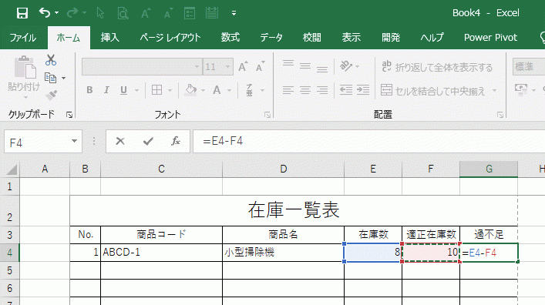This screenshot has height=305, width=545.
Task: Click the Align Left icon
Action: click(x=288, y=90)
